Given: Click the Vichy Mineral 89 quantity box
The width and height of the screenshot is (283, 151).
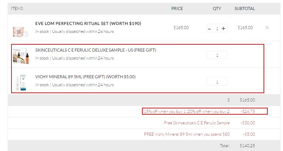Looking at the screenshot, I should (217, 82).
